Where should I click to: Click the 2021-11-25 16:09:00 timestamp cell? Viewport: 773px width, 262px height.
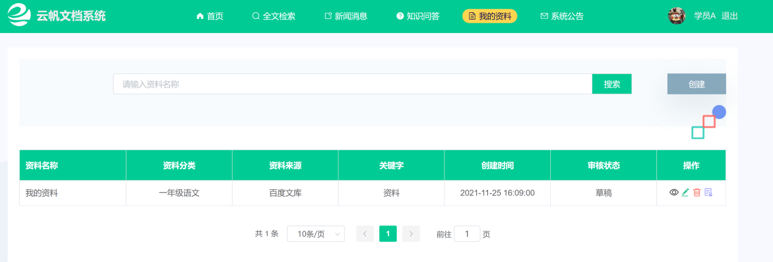(498, 193)
